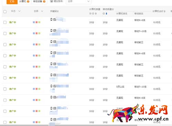The width and height of the screenshot is (172, 126).
Task: Click help icon under 移动质量分 header
Action: (x=104, y=13)
